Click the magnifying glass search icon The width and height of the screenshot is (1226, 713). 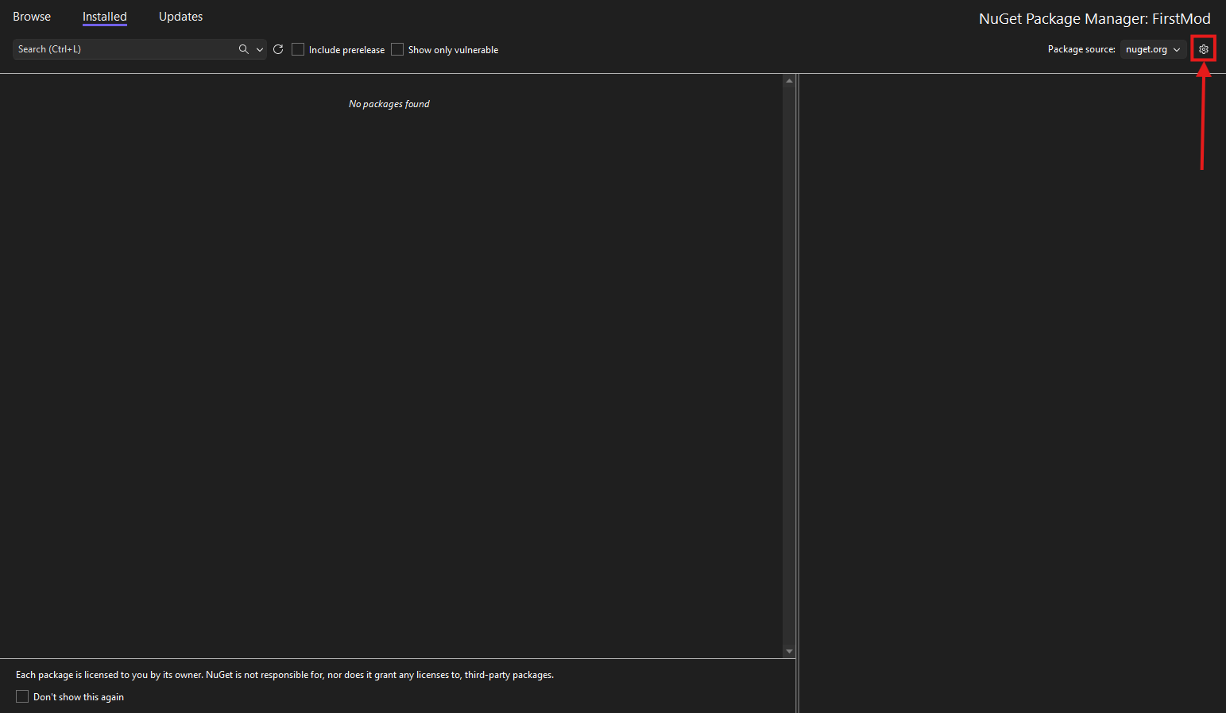[243, 49]
